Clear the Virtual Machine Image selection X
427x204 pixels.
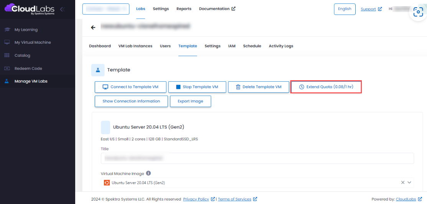[403, 183]
